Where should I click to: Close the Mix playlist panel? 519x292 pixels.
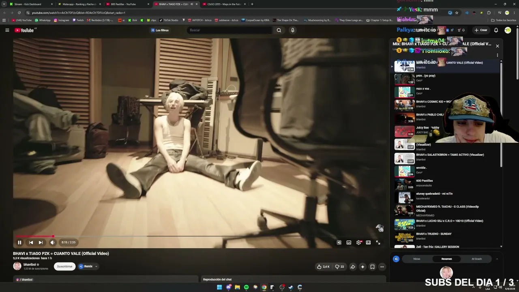498,46
